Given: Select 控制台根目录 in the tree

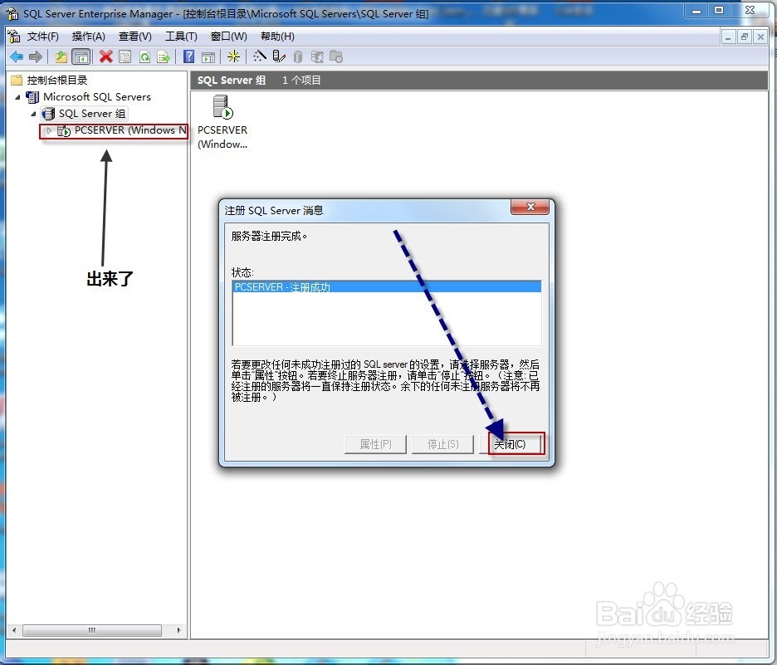Looking at the screenshot, I should pos(57,80).
